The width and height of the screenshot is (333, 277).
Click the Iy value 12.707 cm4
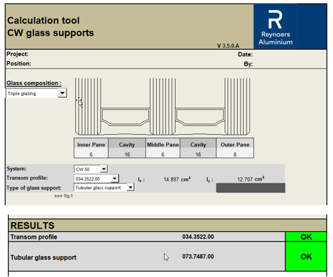pos(251,179)
